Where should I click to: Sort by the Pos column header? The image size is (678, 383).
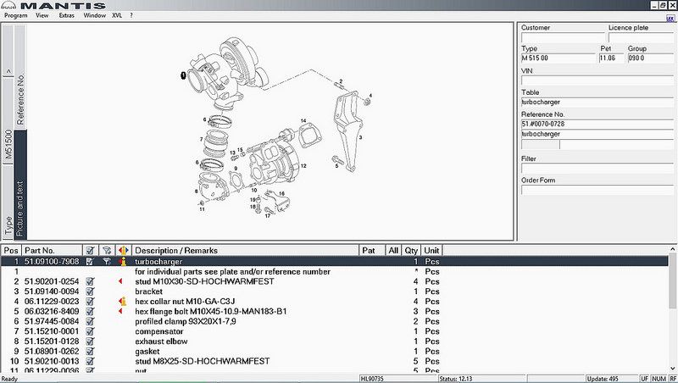pos(11,250)
